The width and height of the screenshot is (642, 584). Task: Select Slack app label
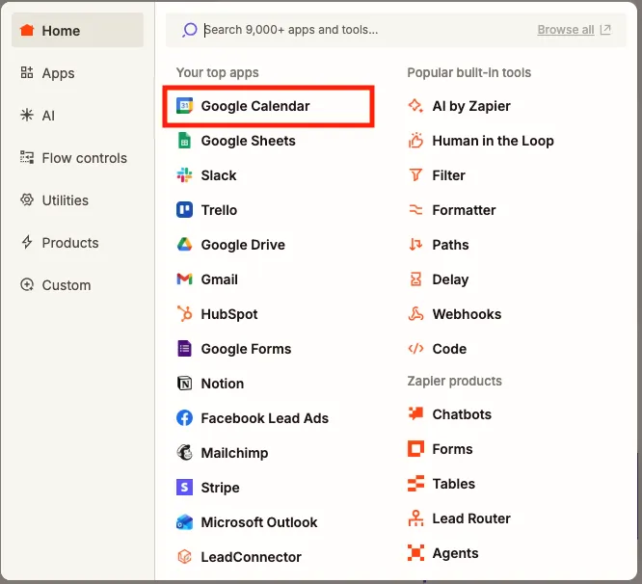[x=219, y=175]
